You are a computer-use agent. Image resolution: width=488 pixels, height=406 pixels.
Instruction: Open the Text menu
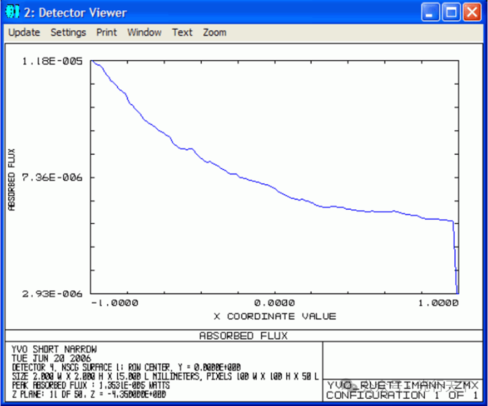click(x=182, y=32)
